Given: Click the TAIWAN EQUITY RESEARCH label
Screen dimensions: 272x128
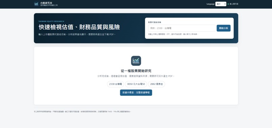Looking at the screenshot, I should click(x=51, y=22).
